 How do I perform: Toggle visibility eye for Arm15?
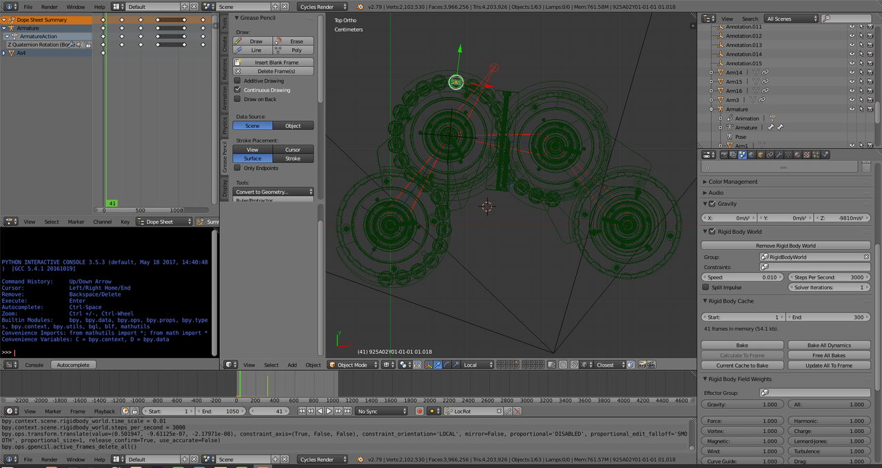(852, 81)
